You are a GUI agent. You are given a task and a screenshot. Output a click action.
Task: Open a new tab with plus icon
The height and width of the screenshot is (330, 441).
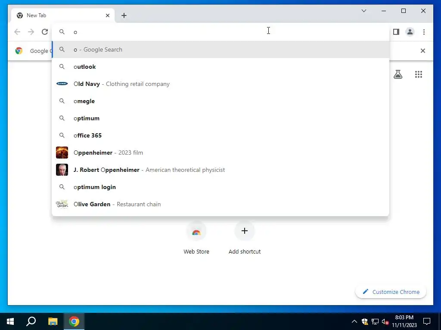(124, 15)
